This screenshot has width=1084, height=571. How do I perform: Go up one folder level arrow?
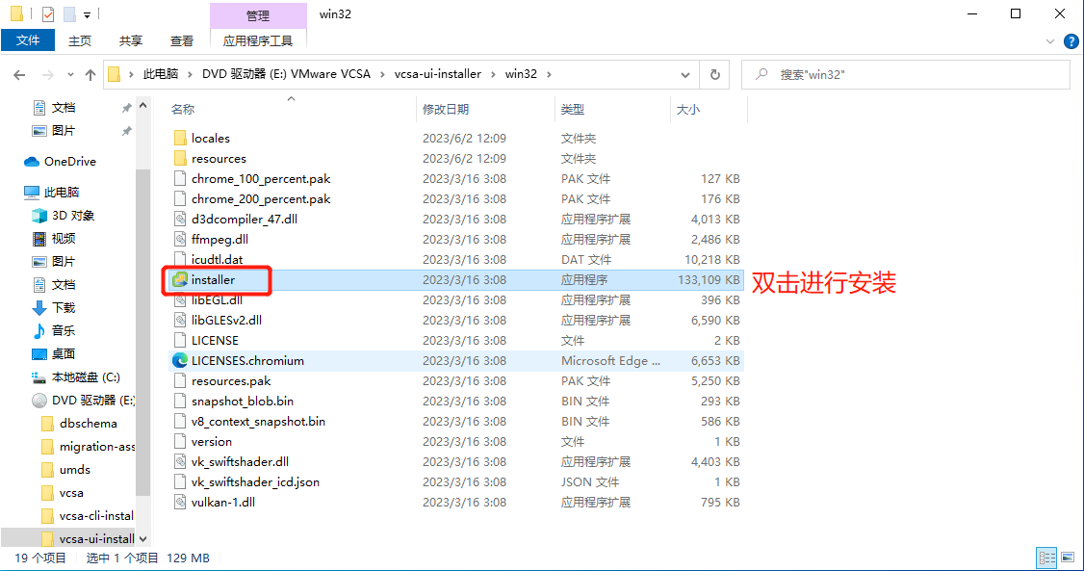coord(90,75)
